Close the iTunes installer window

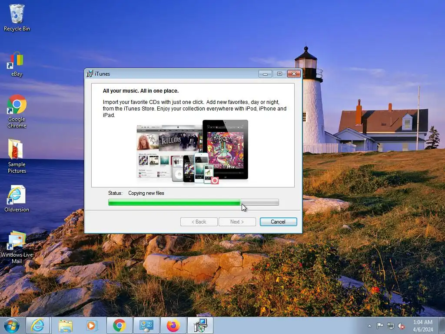point(294,74)
